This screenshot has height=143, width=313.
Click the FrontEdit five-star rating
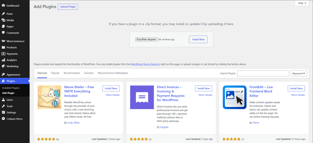[231, 139]
